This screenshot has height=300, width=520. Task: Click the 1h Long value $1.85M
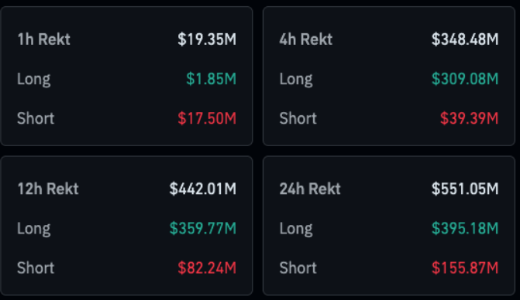212,79
